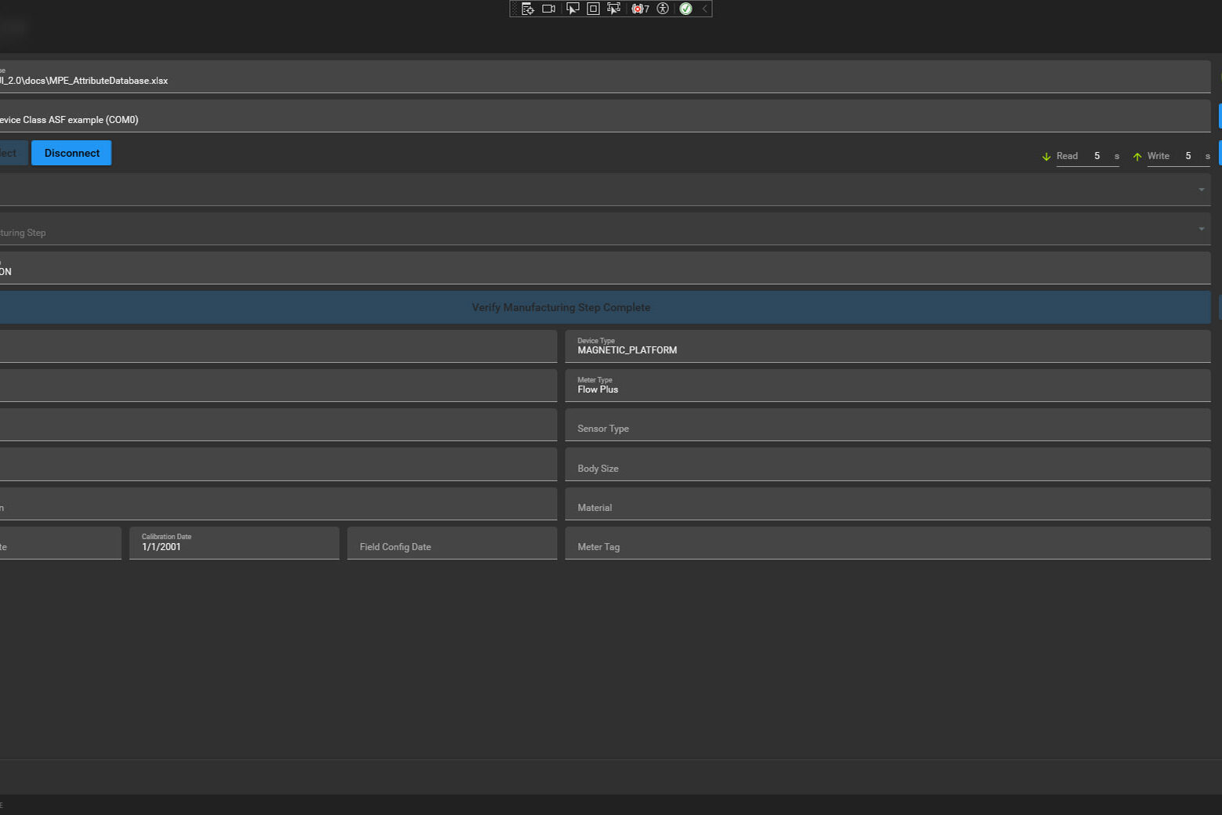
Task: Activate the Select Element pointer tool
Action: coord(573,9)
